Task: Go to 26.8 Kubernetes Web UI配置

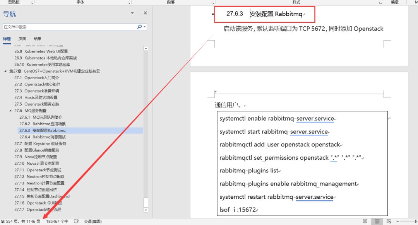Action: (x=41, y=51)
